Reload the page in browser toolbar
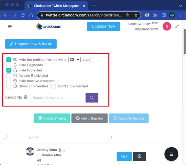Image resolution: width=186 pixels, height=165 pixels. (x=23, y=15)
